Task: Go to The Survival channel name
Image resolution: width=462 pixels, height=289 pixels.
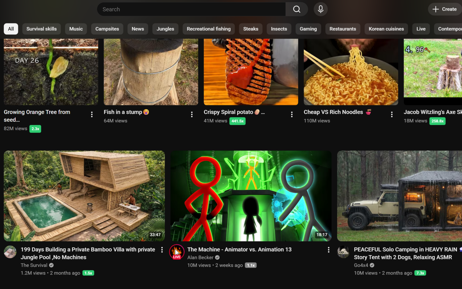Action: tap(34, 265)
